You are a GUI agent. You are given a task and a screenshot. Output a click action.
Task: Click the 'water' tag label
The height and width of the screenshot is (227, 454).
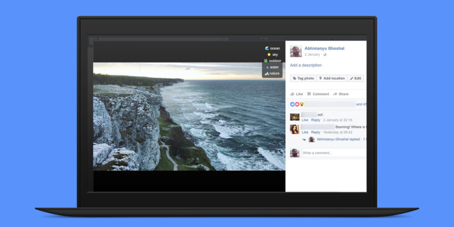(x=274, y=67)
